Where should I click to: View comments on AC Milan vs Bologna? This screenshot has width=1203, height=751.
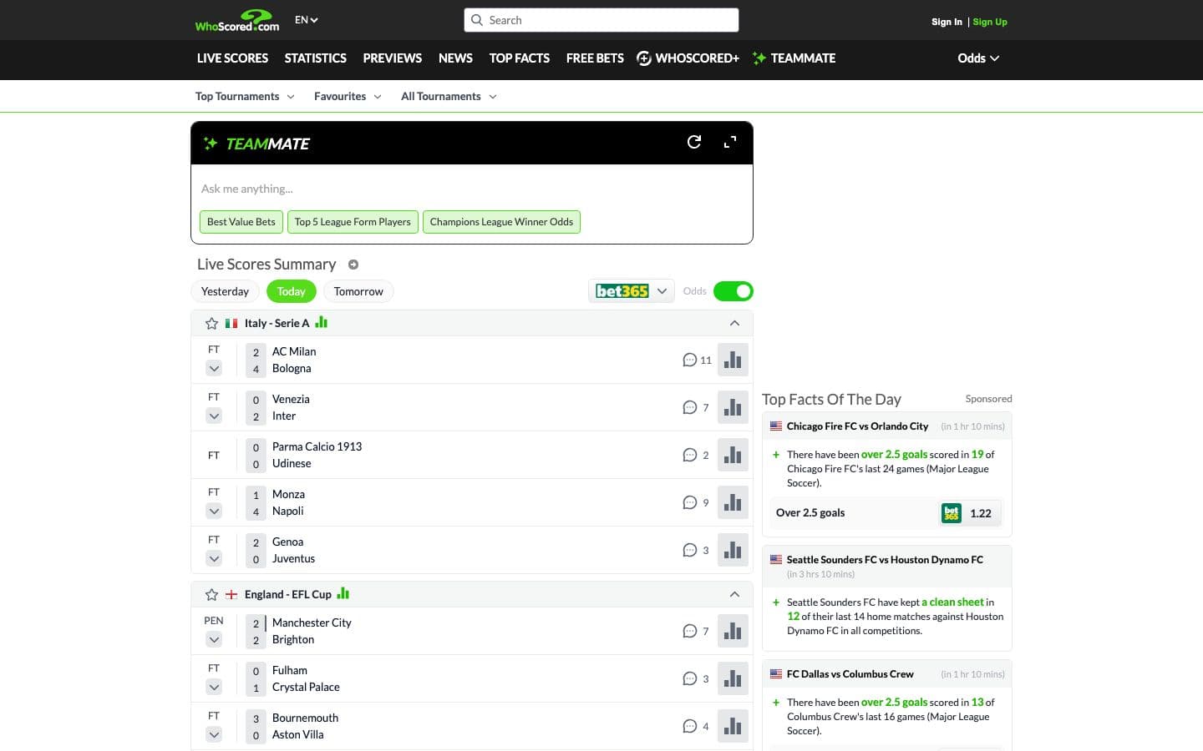tap(697, 360)
